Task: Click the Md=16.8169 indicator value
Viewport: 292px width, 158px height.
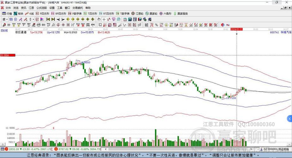Action: coord(70,33)
